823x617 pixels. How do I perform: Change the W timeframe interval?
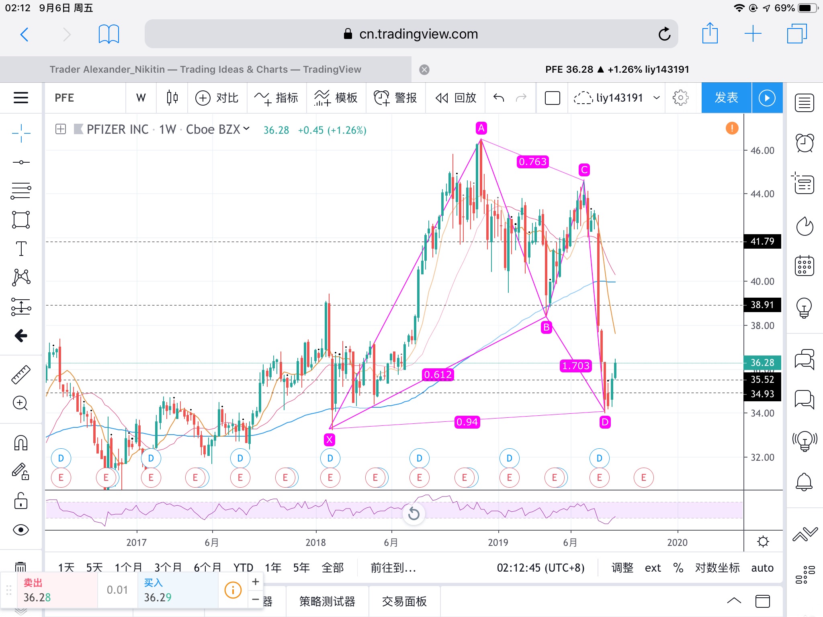click(x=141, y=98)
